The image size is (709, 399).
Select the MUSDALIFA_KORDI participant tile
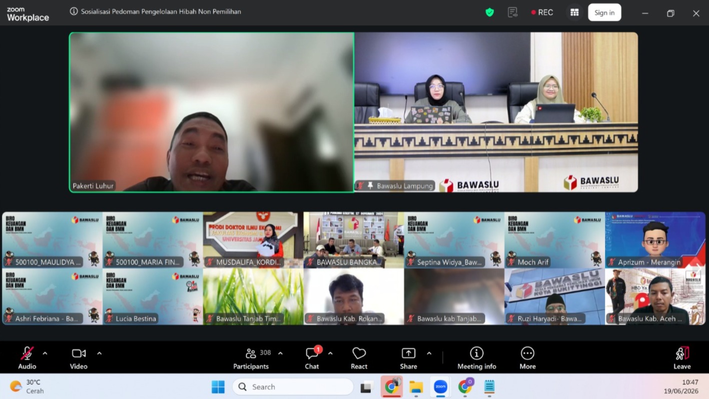tap(253, 240)
